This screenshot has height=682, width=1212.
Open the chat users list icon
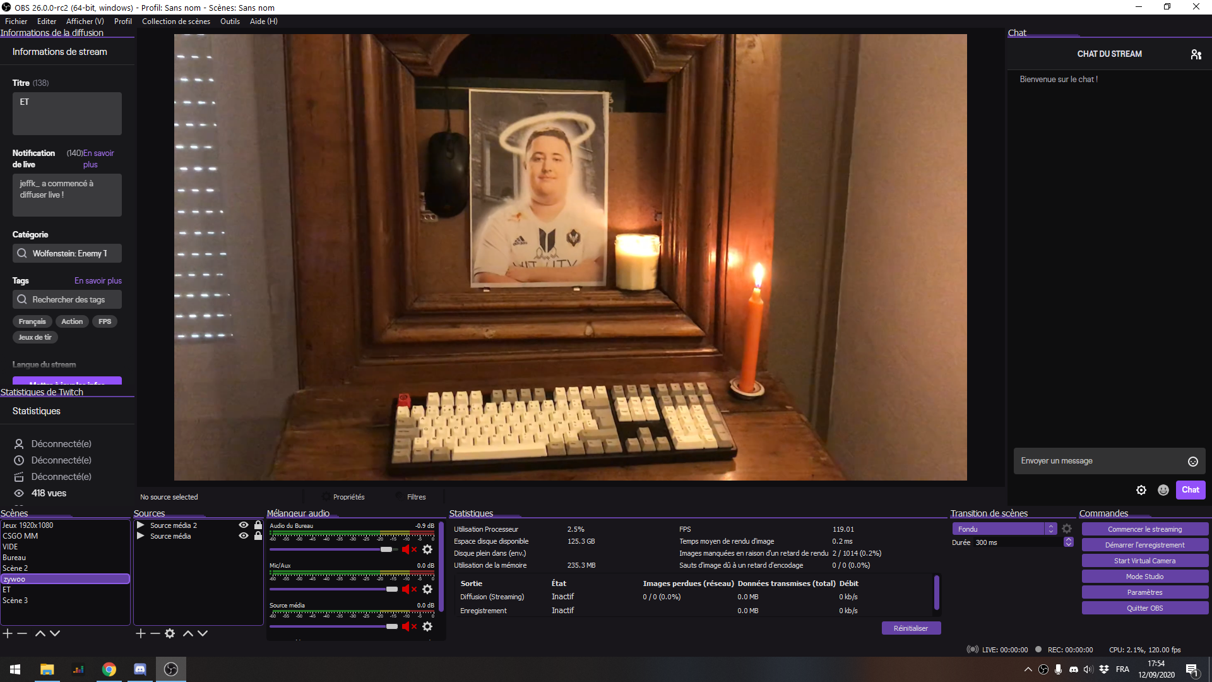[x=1196, y=54]
